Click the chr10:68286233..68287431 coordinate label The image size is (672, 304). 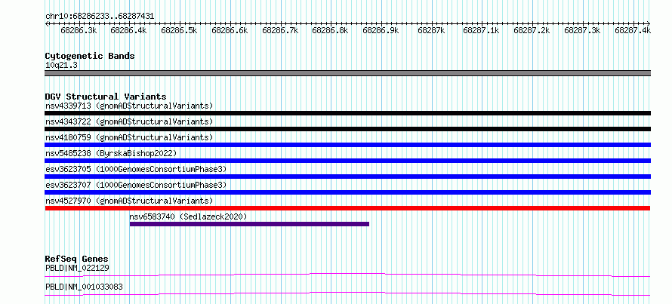coord(100,17)
